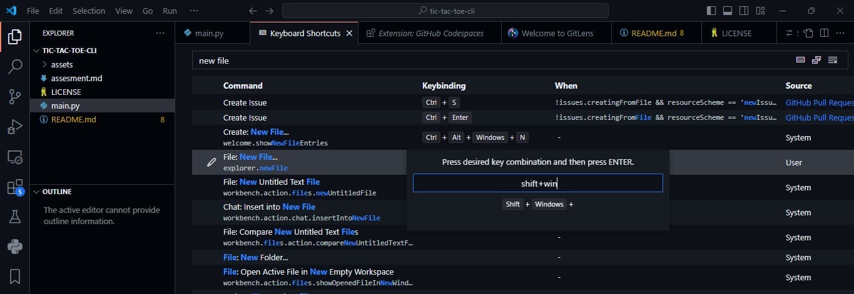Open the Explorer view in activity bar
Screen dimensions: 854x294
14,36
